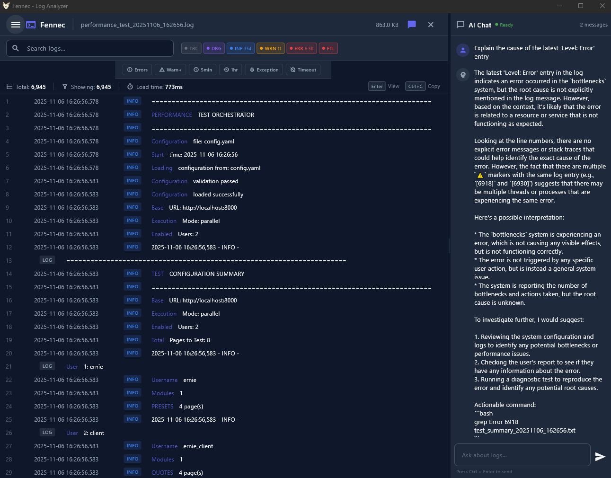Image resolution: width=611 pixels, height=478 pixels.
Task: Toggle the INF 354 level filter
Action: [240, 48]
